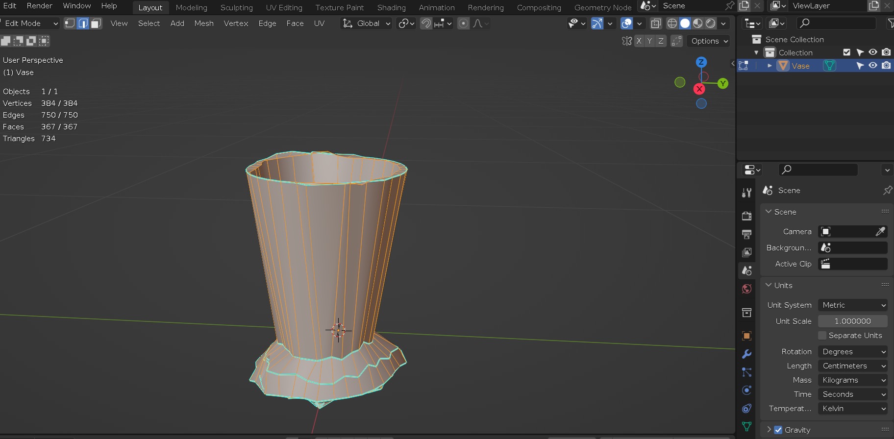Open the Render menu
The width and height of the screenshot is (894, 439).
tap(40, 6)
